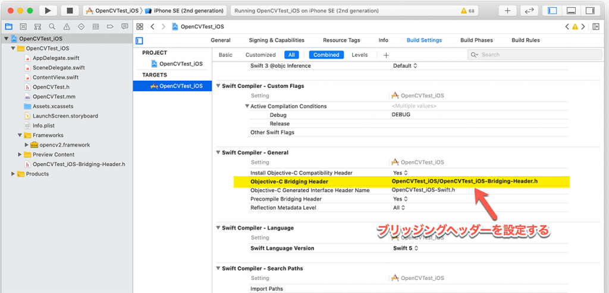Viewport: 609px width, 293px height.
Task: Show code review with arrows button
Action: (x=529, y=11)
